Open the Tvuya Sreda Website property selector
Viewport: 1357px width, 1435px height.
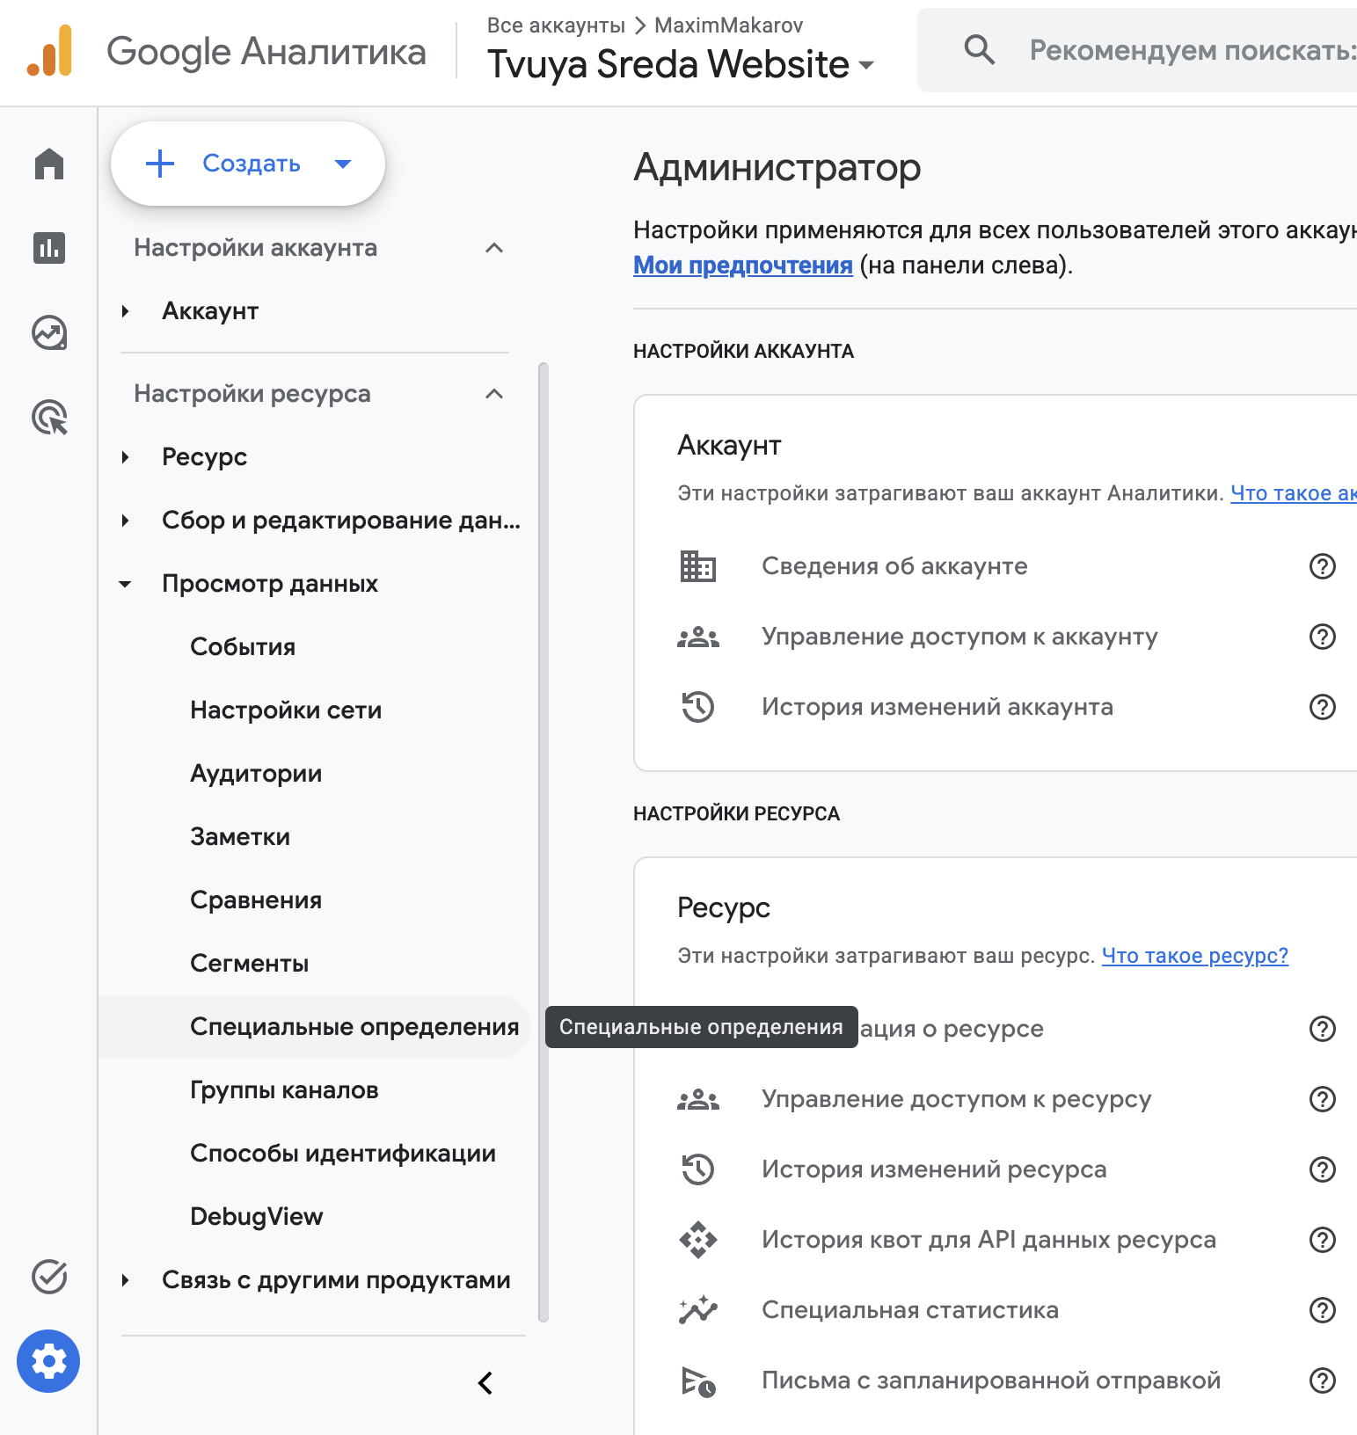click(681, 64)
